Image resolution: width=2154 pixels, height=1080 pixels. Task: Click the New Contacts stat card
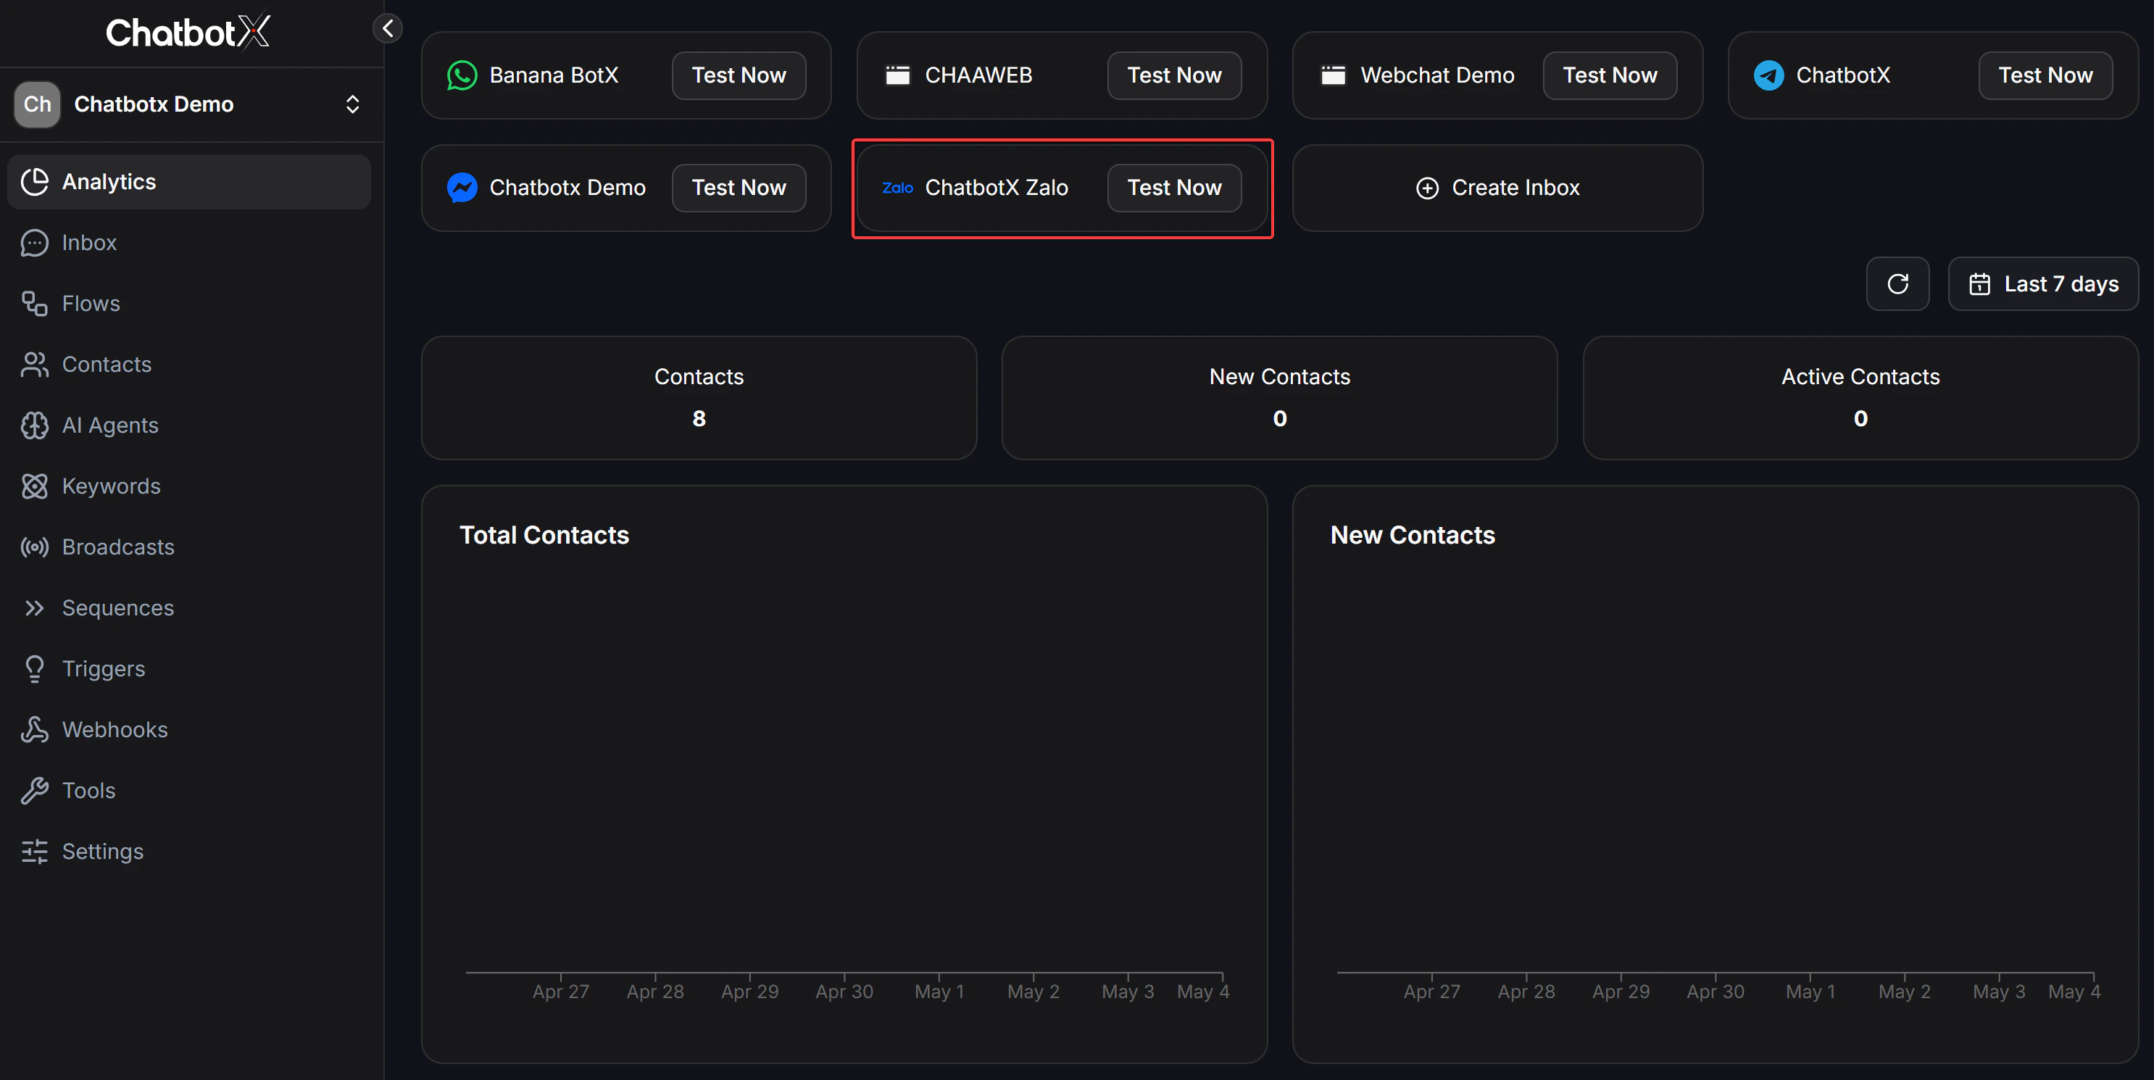(x=1280, y=398)
